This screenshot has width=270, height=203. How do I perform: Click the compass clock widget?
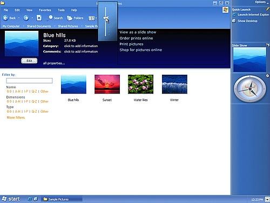tap(250, 89)
